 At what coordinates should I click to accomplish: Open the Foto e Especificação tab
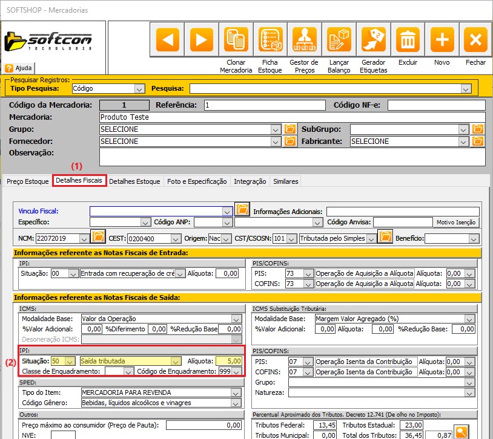pos(197,181)
